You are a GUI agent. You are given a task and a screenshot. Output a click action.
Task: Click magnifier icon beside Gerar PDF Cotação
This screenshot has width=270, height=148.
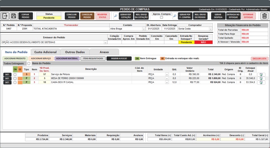click(115, 16)
